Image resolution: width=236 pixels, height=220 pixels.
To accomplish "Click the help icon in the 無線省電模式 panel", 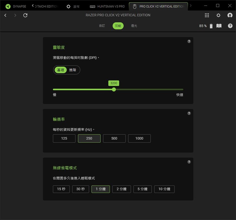I will [x=189, y=162].
